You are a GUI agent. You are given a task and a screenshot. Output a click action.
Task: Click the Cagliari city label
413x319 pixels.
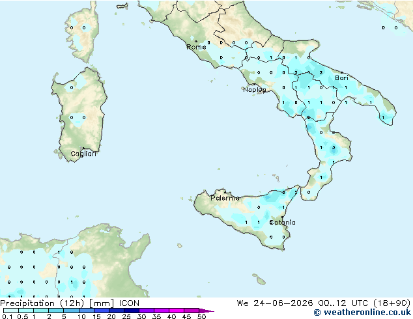tap(83, 154)
